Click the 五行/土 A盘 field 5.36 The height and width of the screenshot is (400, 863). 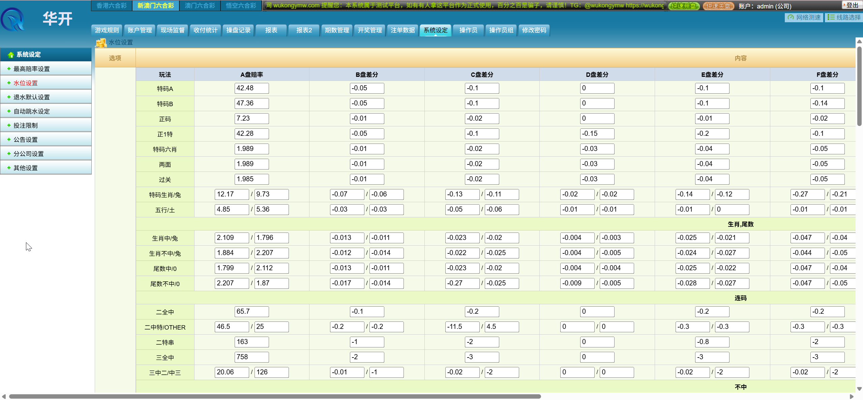[x=271, y=210]
